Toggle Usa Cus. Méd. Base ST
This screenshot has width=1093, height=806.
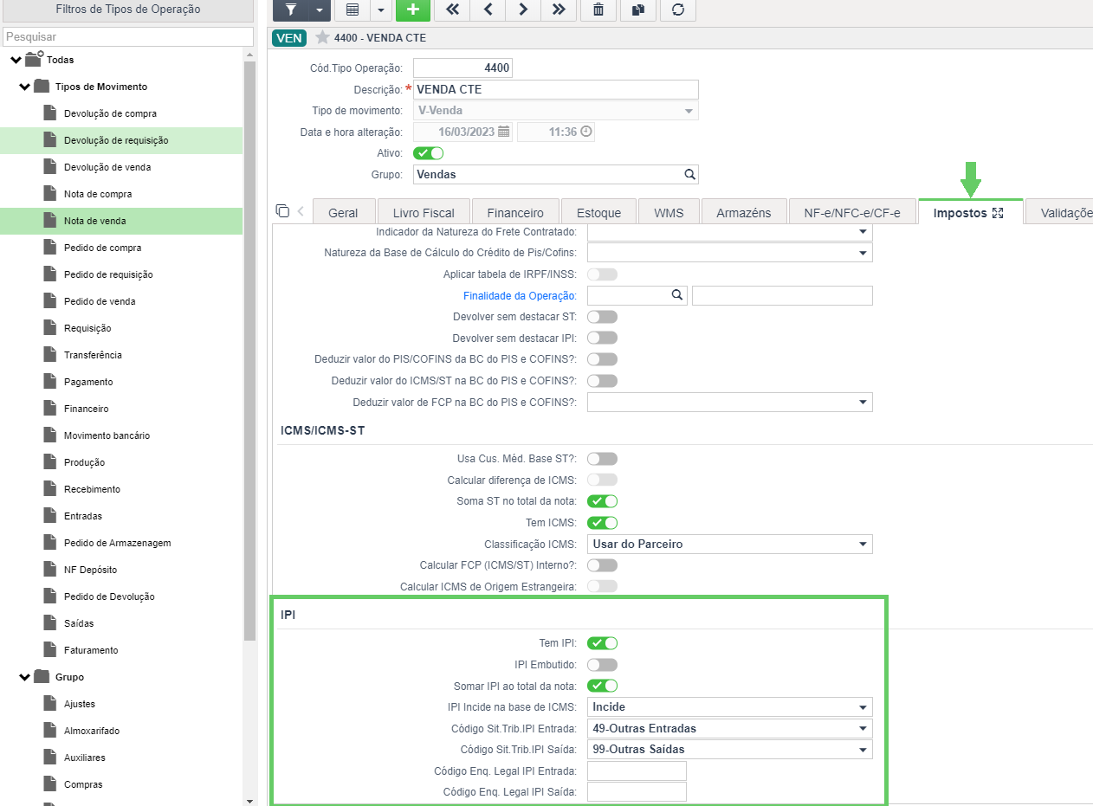[602, 459]
